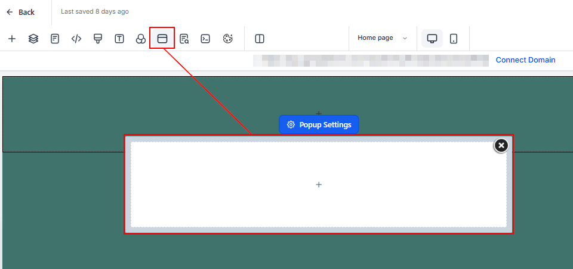The height and width of the screenshot is (269, 573).
Task: Add element in top section plus
Action: tap(319, 113)
